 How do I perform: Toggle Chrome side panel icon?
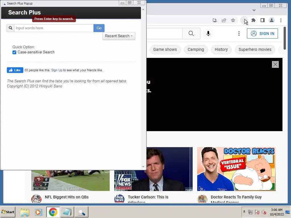pos(262,20)
